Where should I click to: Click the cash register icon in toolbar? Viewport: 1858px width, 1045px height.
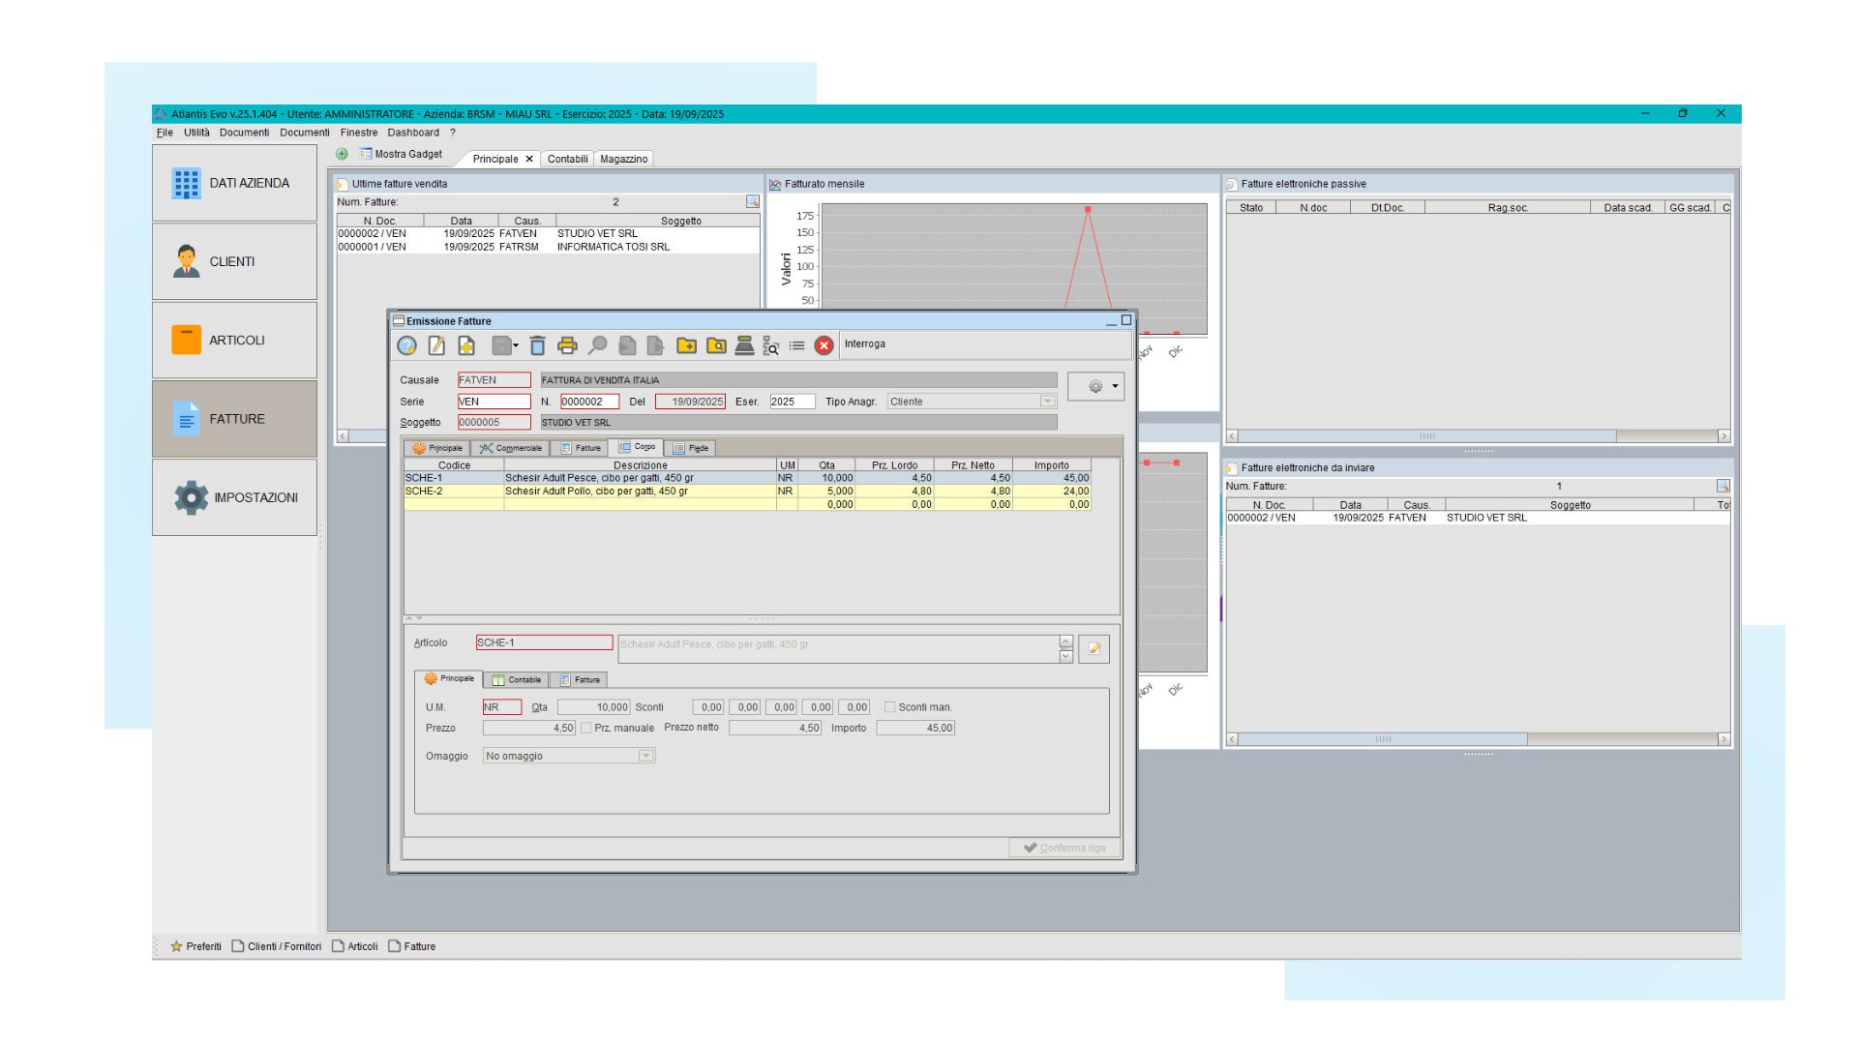click(744, 345)
